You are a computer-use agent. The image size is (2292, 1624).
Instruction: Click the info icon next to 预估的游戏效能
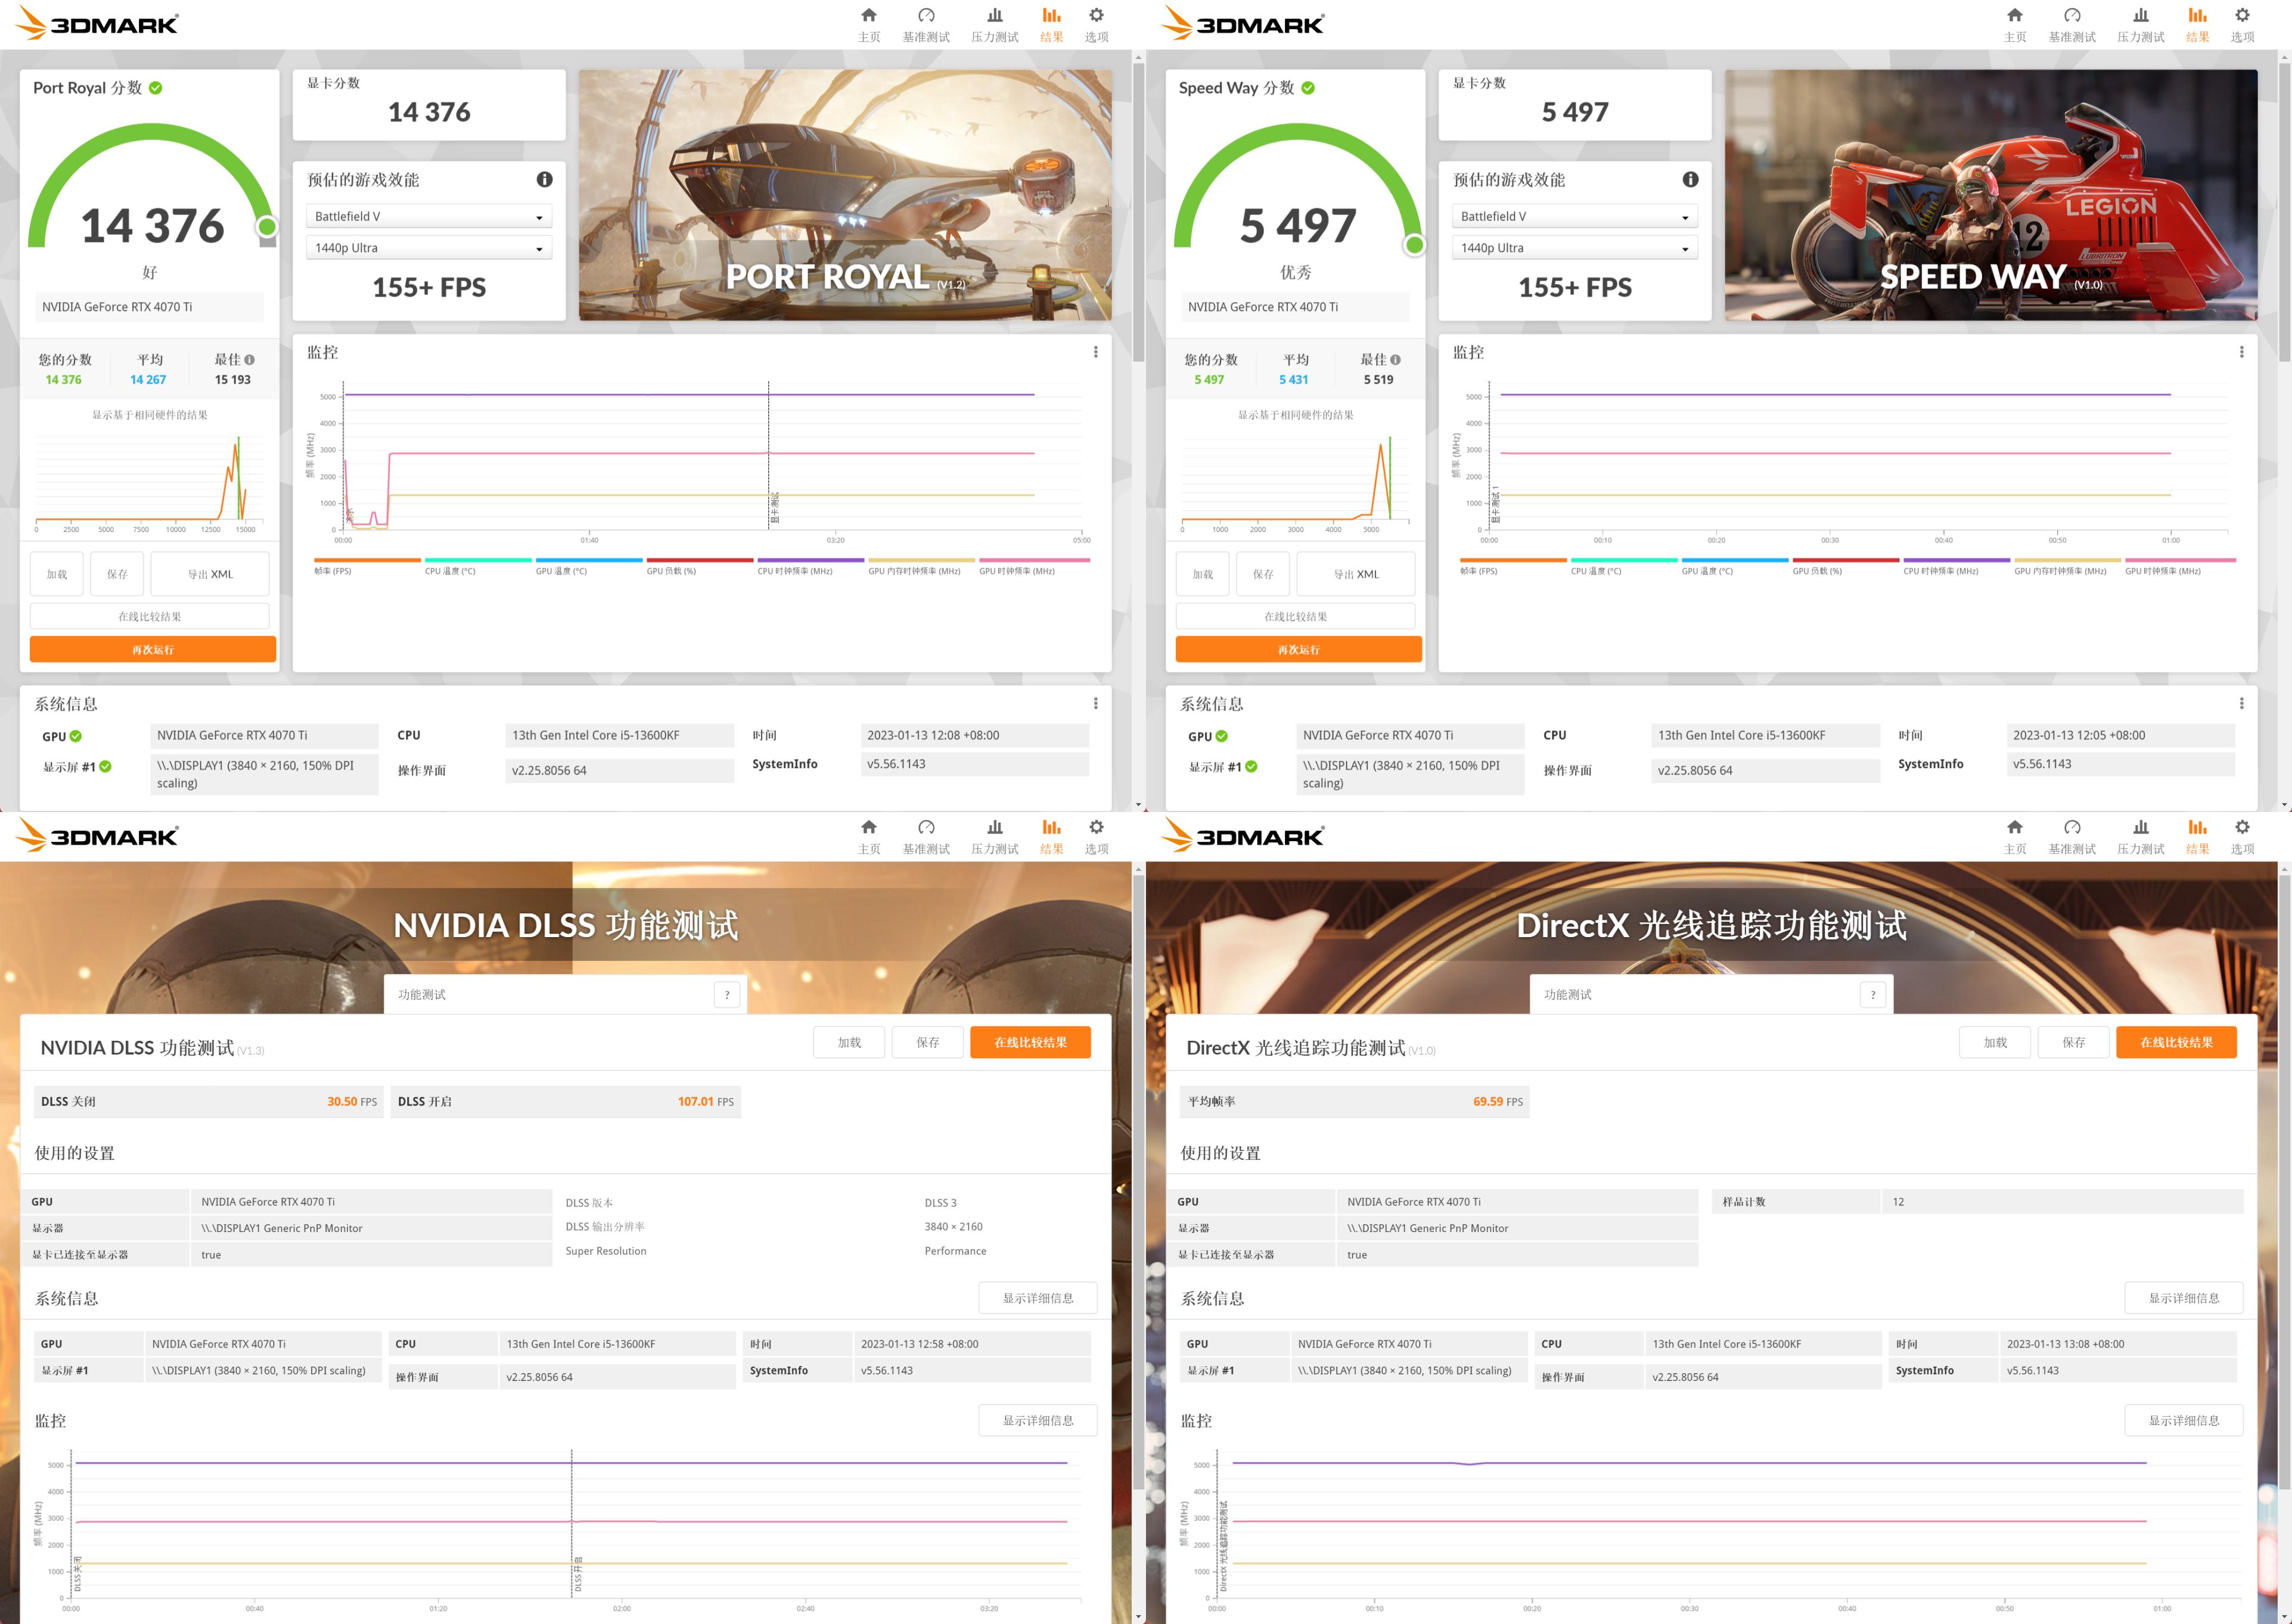544,180
